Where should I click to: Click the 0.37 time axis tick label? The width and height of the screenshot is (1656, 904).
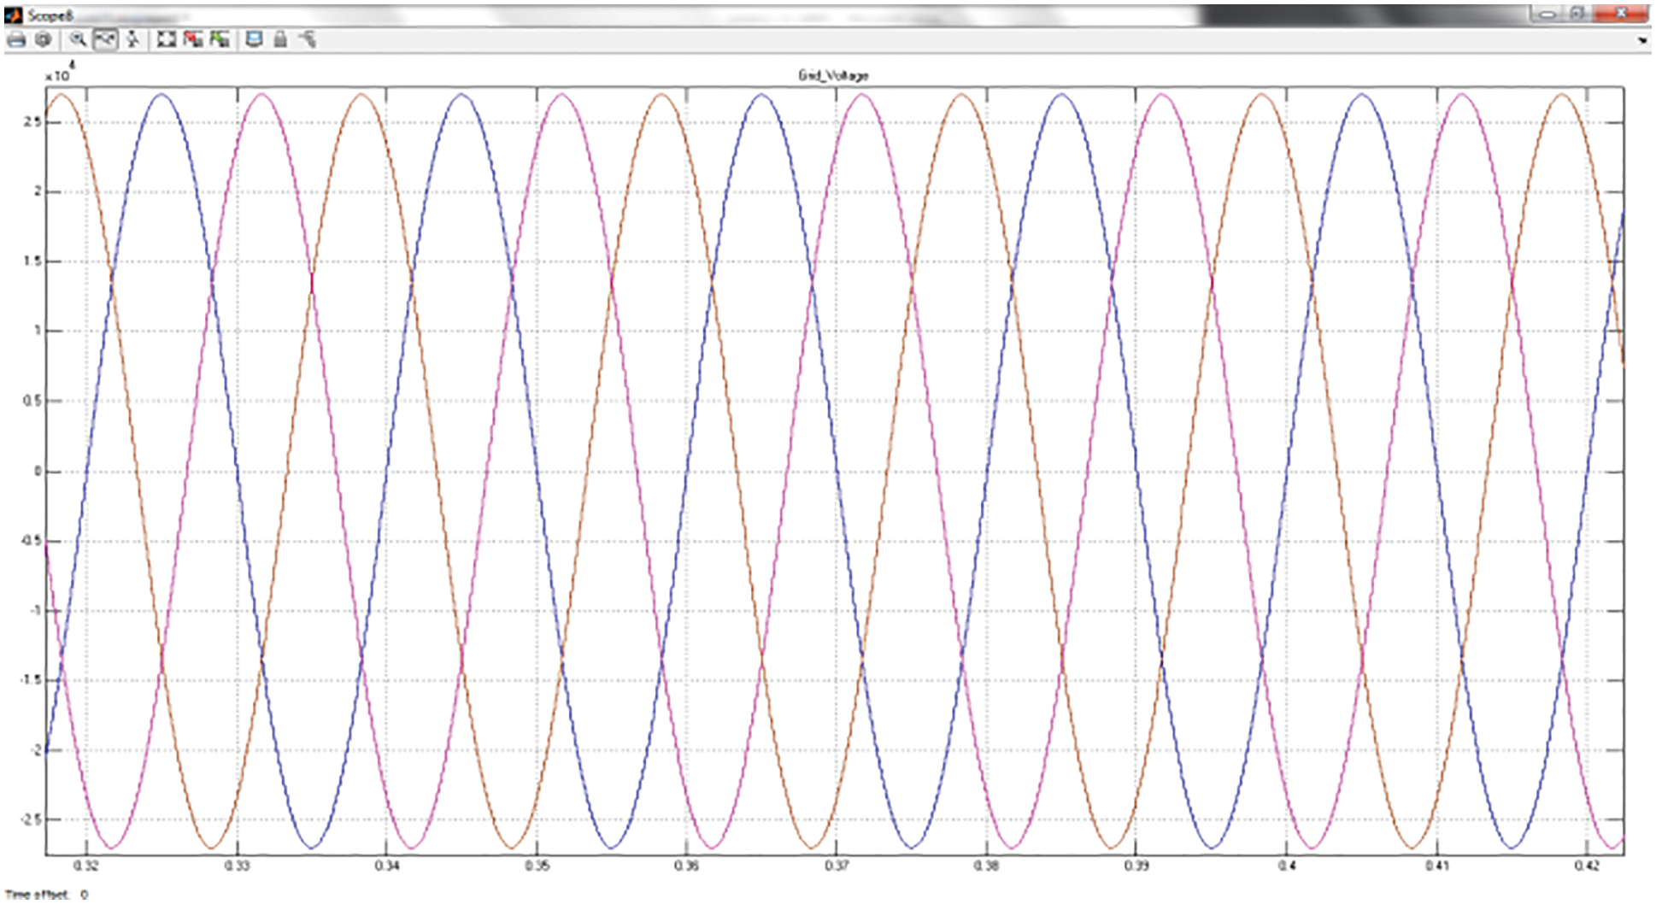tap(837, 866)
